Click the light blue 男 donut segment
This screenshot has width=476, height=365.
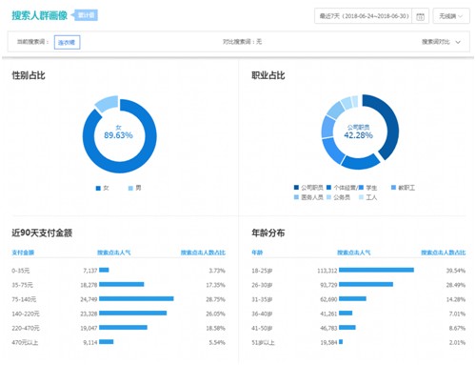click(107, 103)
